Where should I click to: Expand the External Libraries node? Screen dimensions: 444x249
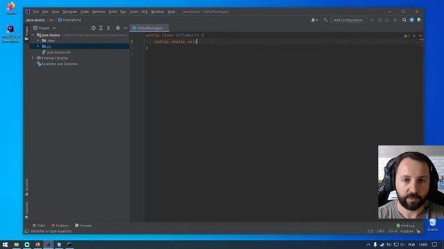tap(33, 58)
